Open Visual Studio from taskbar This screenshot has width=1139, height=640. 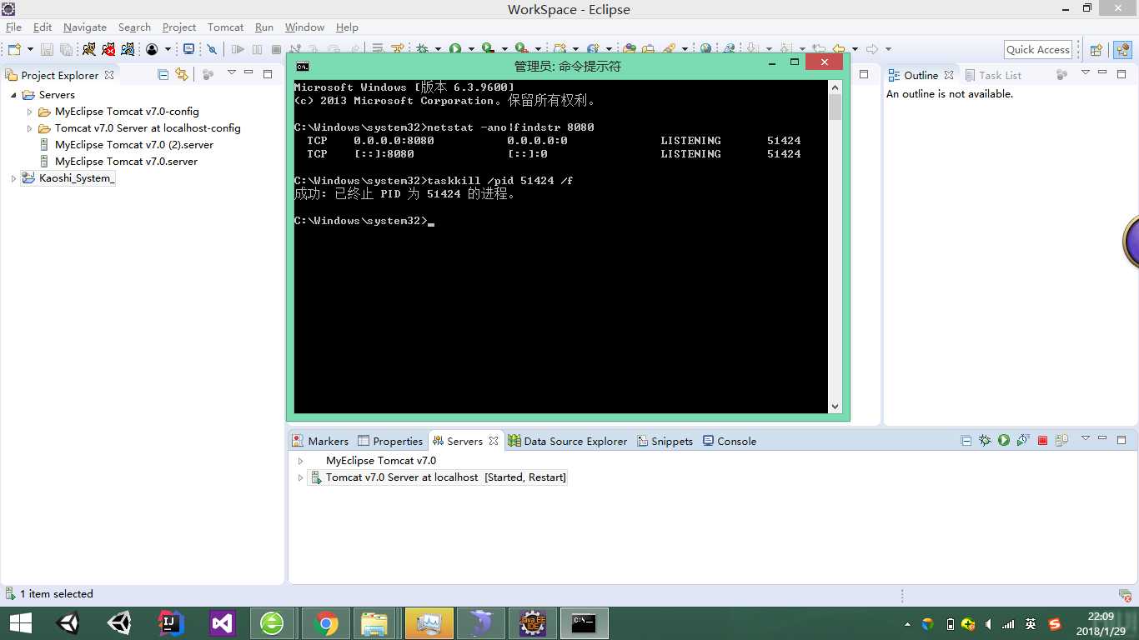point(222,623)
